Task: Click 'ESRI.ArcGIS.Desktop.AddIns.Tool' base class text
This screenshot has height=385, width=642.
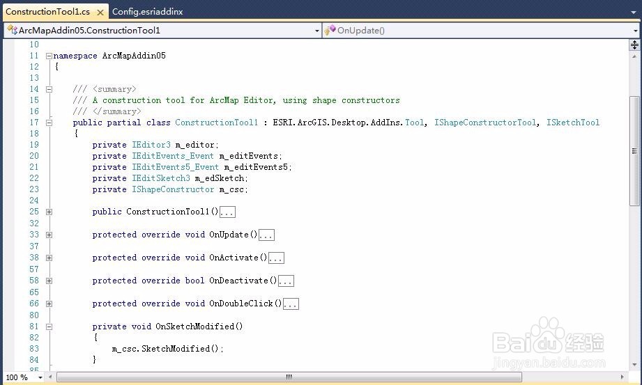Action: (x=349, y=123)
